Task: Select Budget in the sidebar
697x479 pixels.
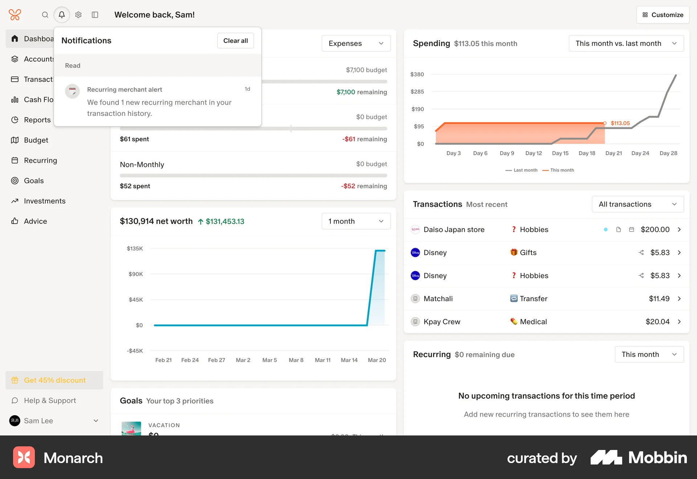Action: tap(36, 140)
